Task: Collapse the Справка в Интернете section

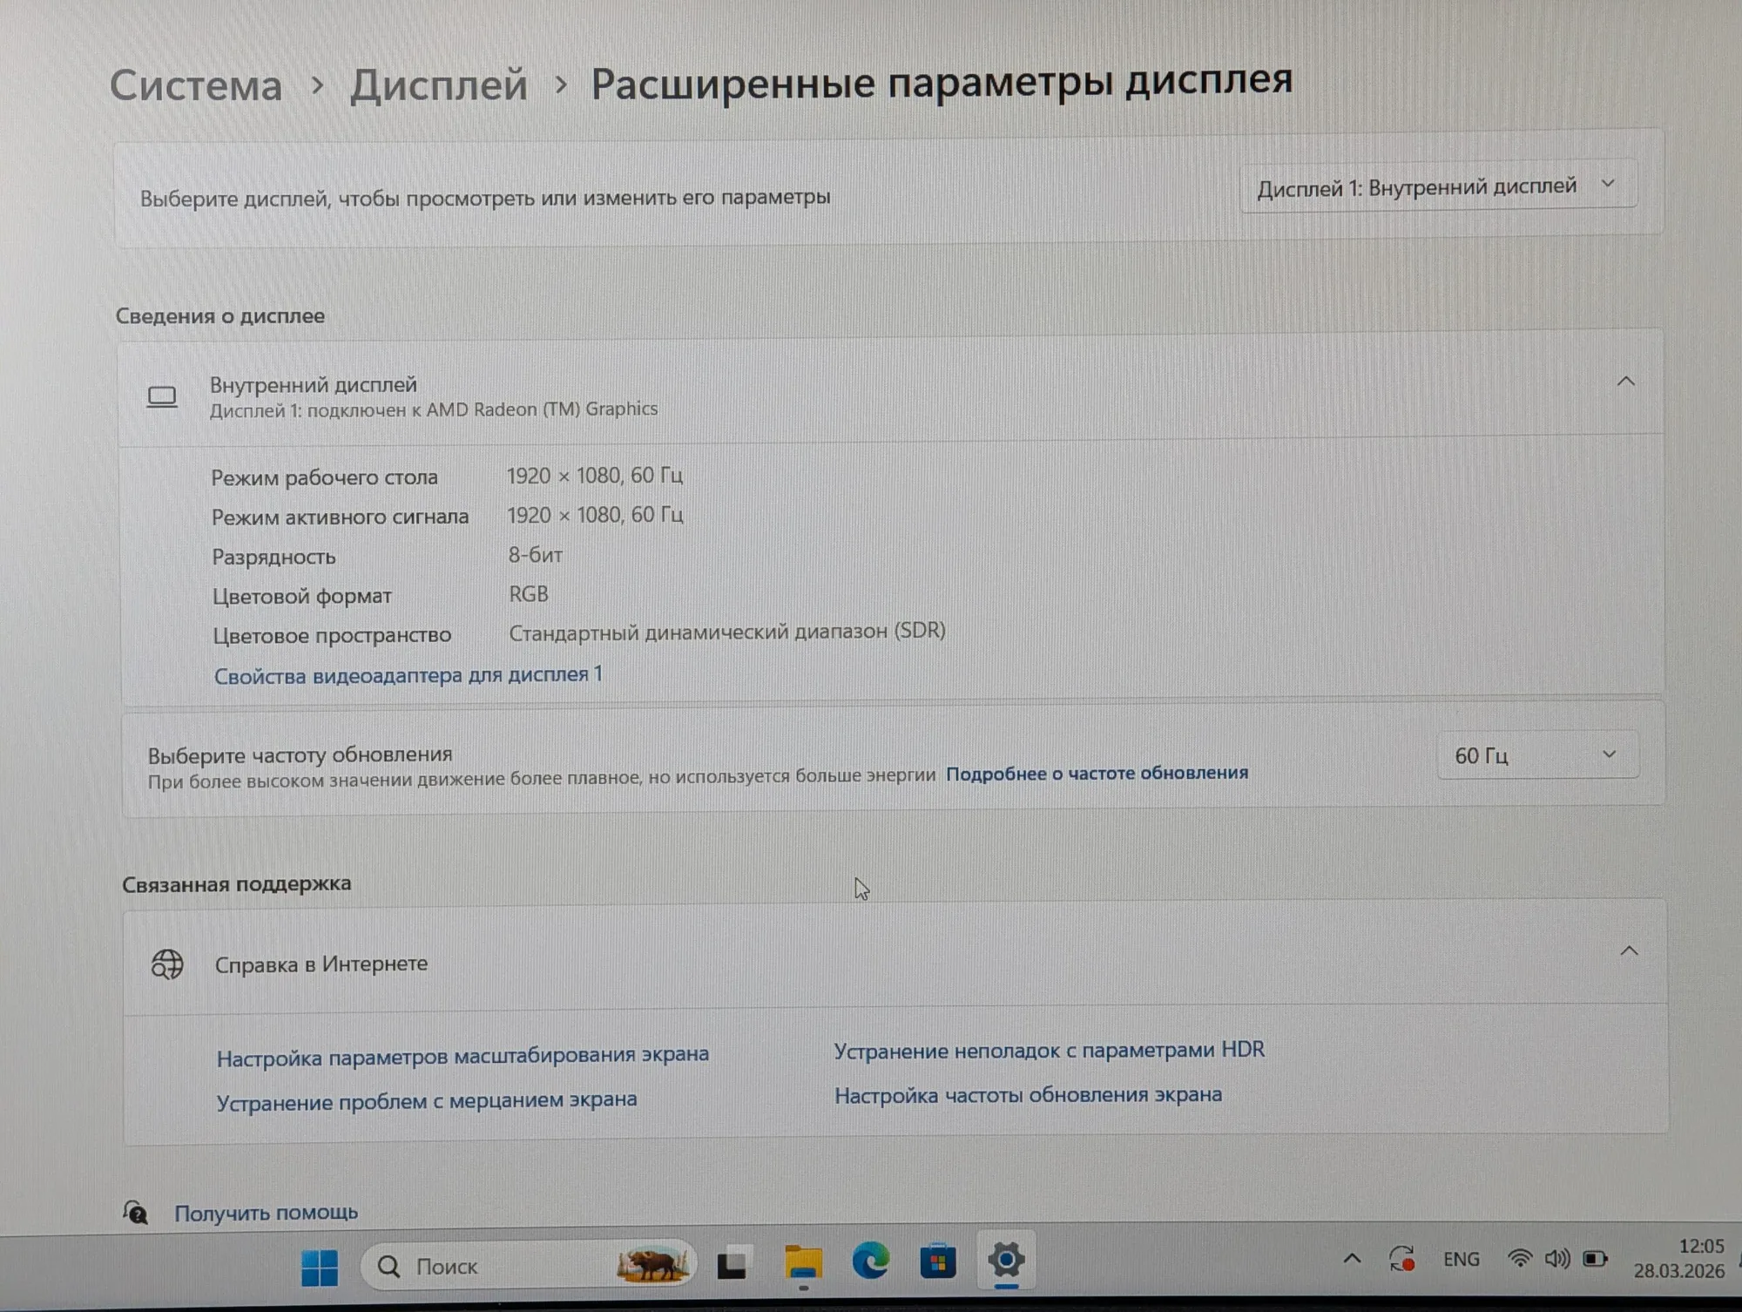Action: [x=1629, y=950]
